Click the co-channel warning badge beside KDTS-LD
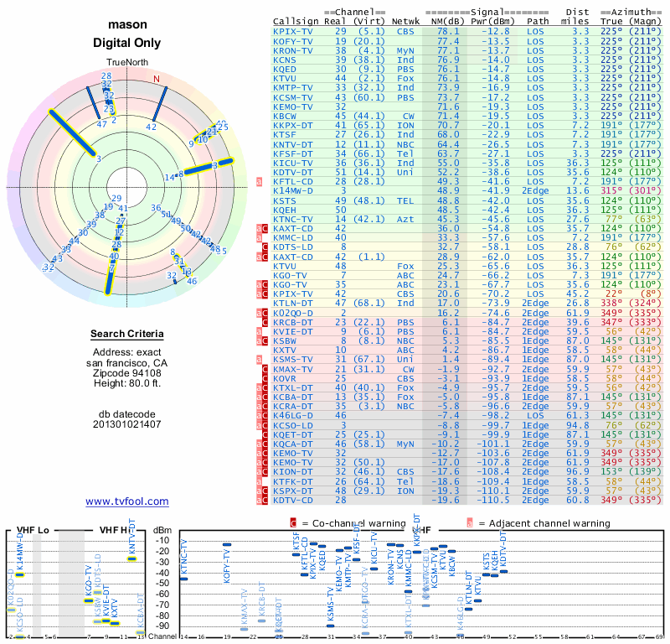The width and height of the screenshot is (670, 644). click(265, 247)
